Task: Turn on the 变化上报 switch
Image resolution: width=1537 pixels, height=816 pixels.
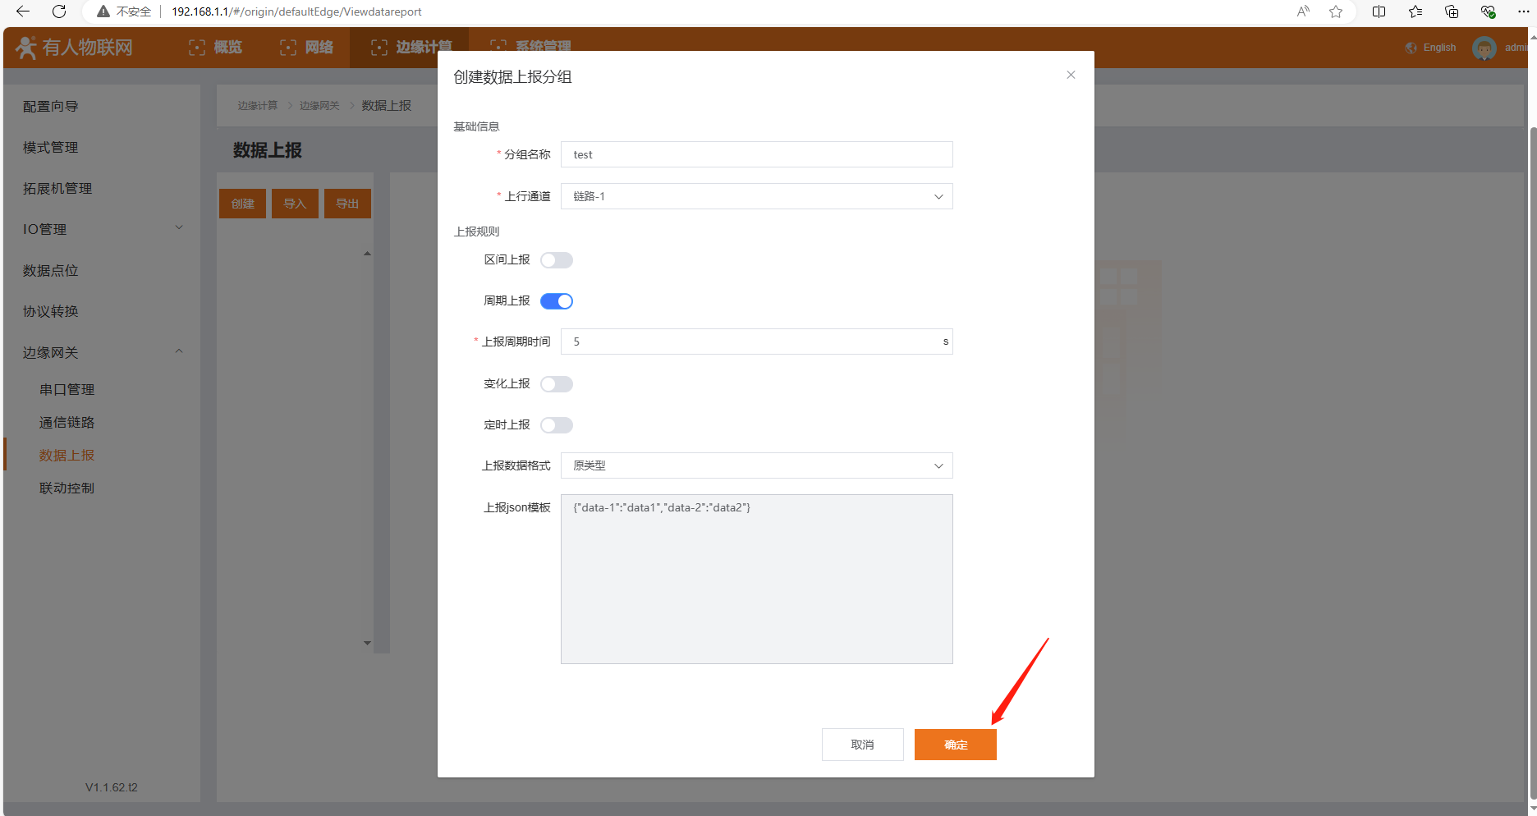Action: 556,384
